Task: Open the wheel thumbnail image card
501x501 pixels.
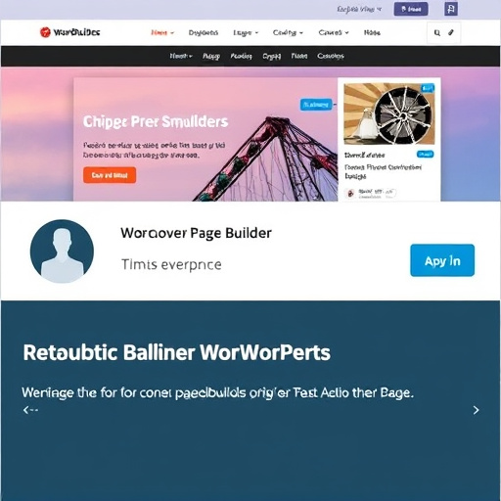Action: click(x=389, y=114)
